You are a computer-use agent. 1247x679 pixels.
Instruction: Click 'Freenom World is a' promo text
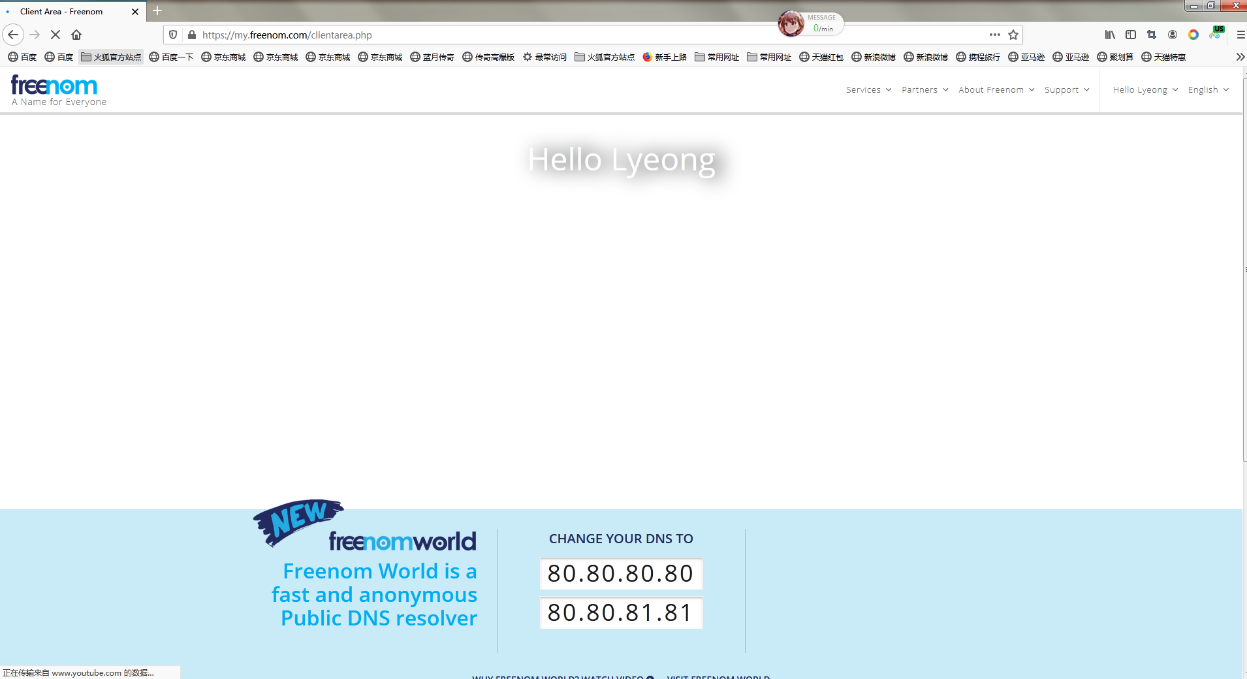[380, 571]
